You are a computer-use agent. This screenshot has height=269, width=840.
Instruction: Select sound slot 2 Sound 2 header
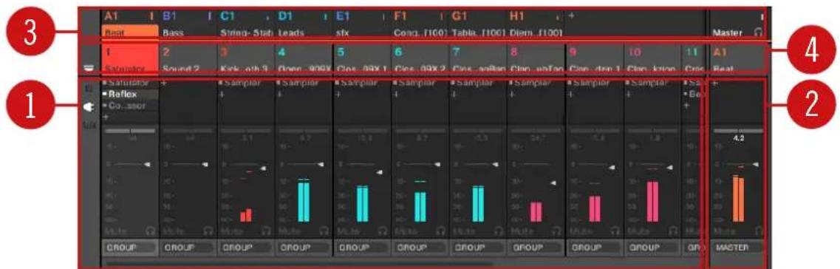pyautogui.click(x=188, y=59)
